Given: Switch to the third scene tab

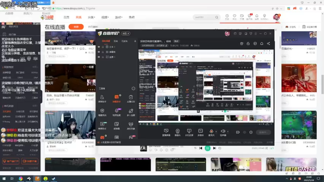Looking at the screenshot, I should pos(124,41).
